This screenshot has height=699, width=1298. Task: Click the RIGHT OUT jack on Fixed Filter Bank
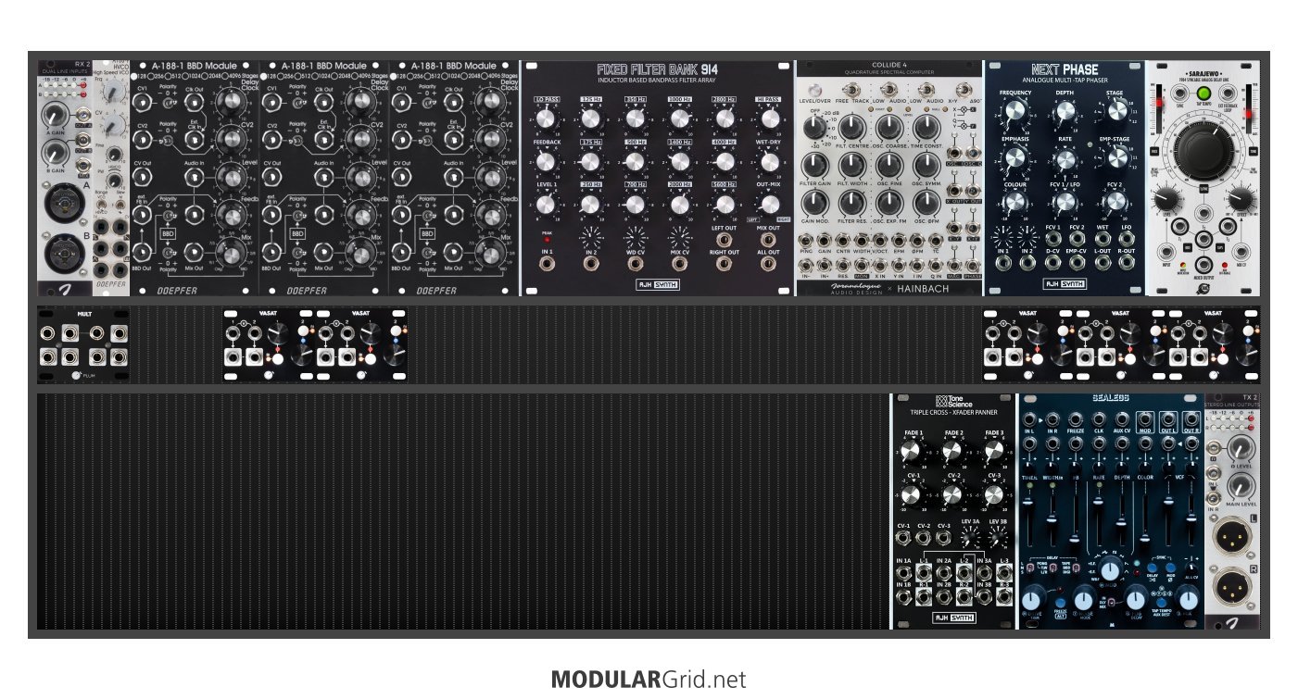point(725,264)
